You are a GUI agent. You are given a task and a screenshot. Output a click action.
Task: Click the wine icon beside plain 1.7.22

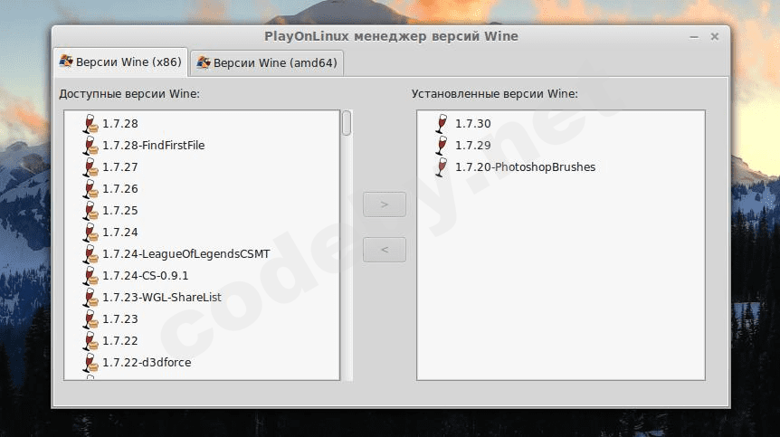pyautogui.click(x=90, y=341)
